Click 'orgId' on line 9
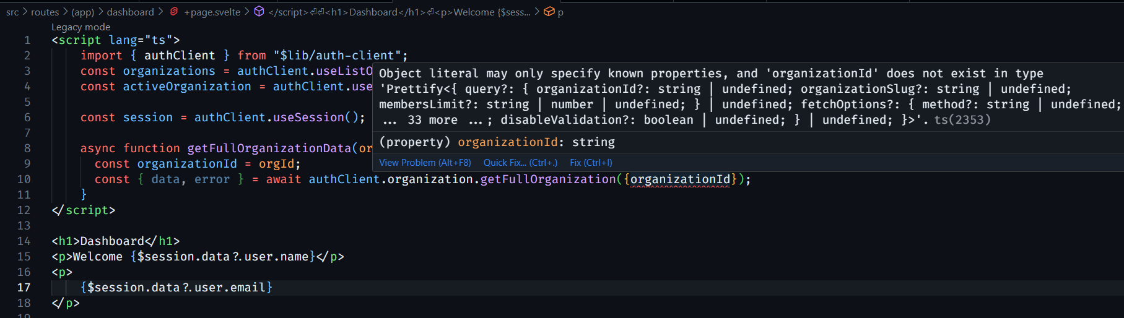The image size is (1124, 318). (276, 164)
